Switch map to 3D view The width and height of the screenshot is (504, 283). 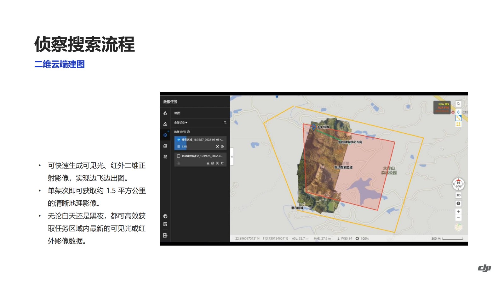click(458, 195)
